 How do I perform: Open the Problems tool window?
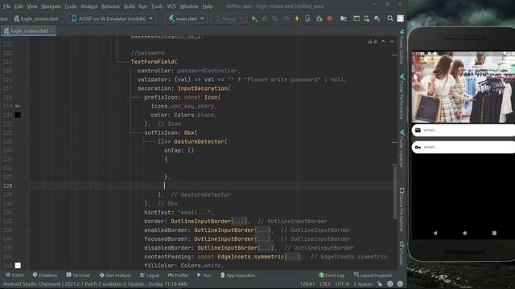click(45, 275)
